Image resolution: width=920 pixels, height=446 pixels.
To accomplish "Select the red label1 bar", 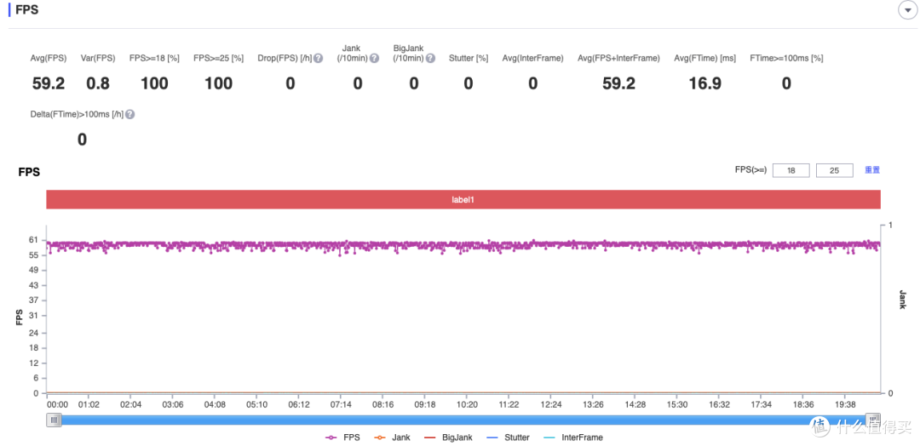I will 463,199.
